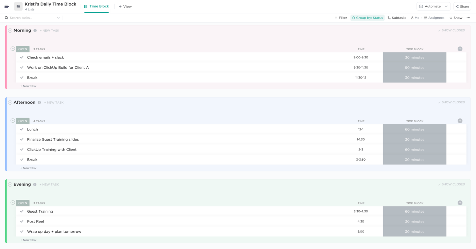The width and height of the screenshot is (476, 249).
Task: Switch to the Time Block tab
Action: point(97,6)
